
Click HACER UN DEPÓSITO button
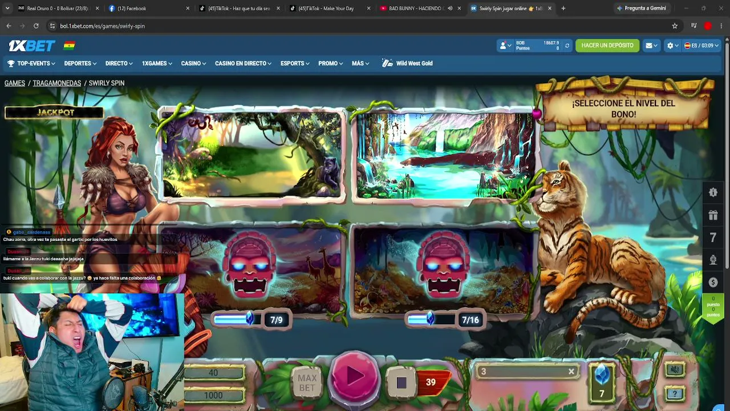(607, 46)
